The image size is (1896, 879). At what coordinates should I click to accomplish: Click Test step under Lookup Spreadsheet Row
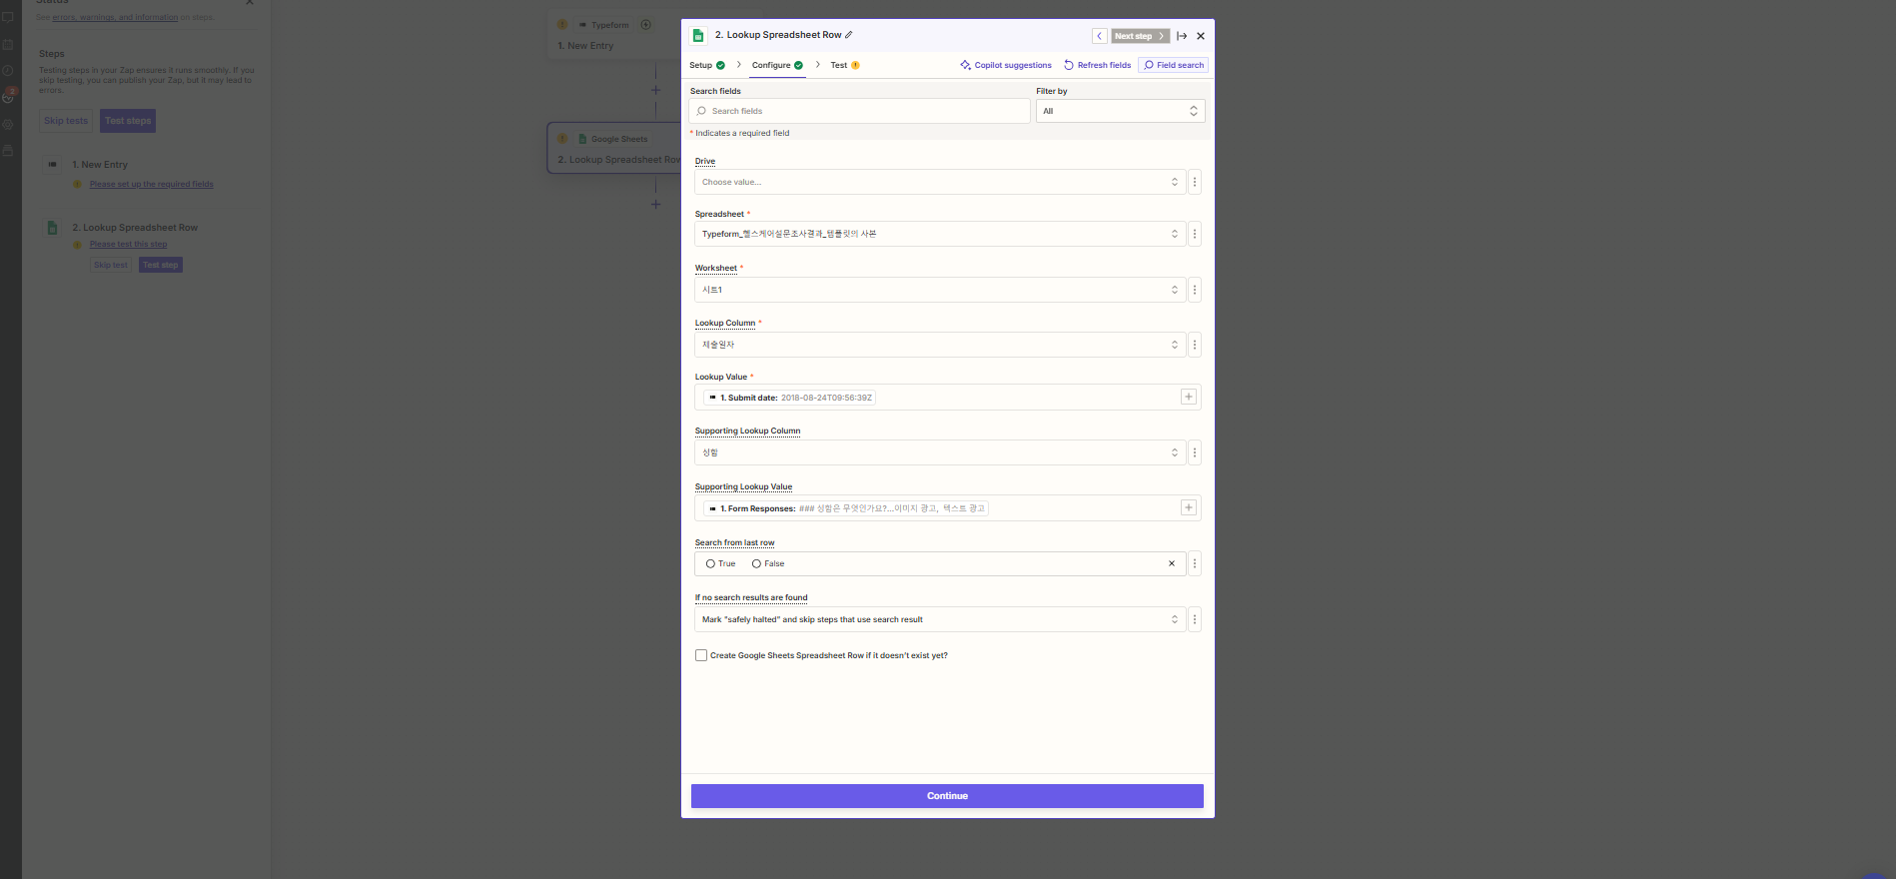pyautogui.click(x=161, y=265)
